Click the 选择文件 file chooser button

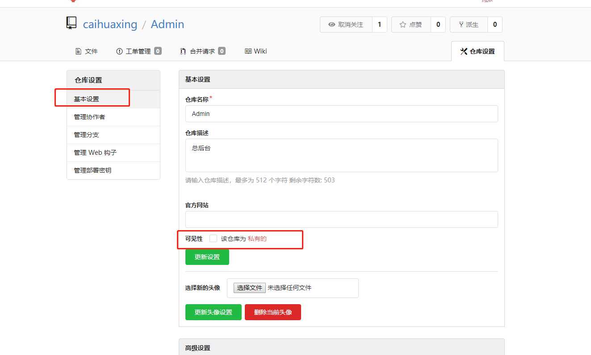[x=250, y=288]
